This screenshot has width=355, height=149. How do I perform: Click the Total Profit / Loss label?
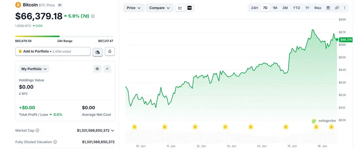[33, 115]
